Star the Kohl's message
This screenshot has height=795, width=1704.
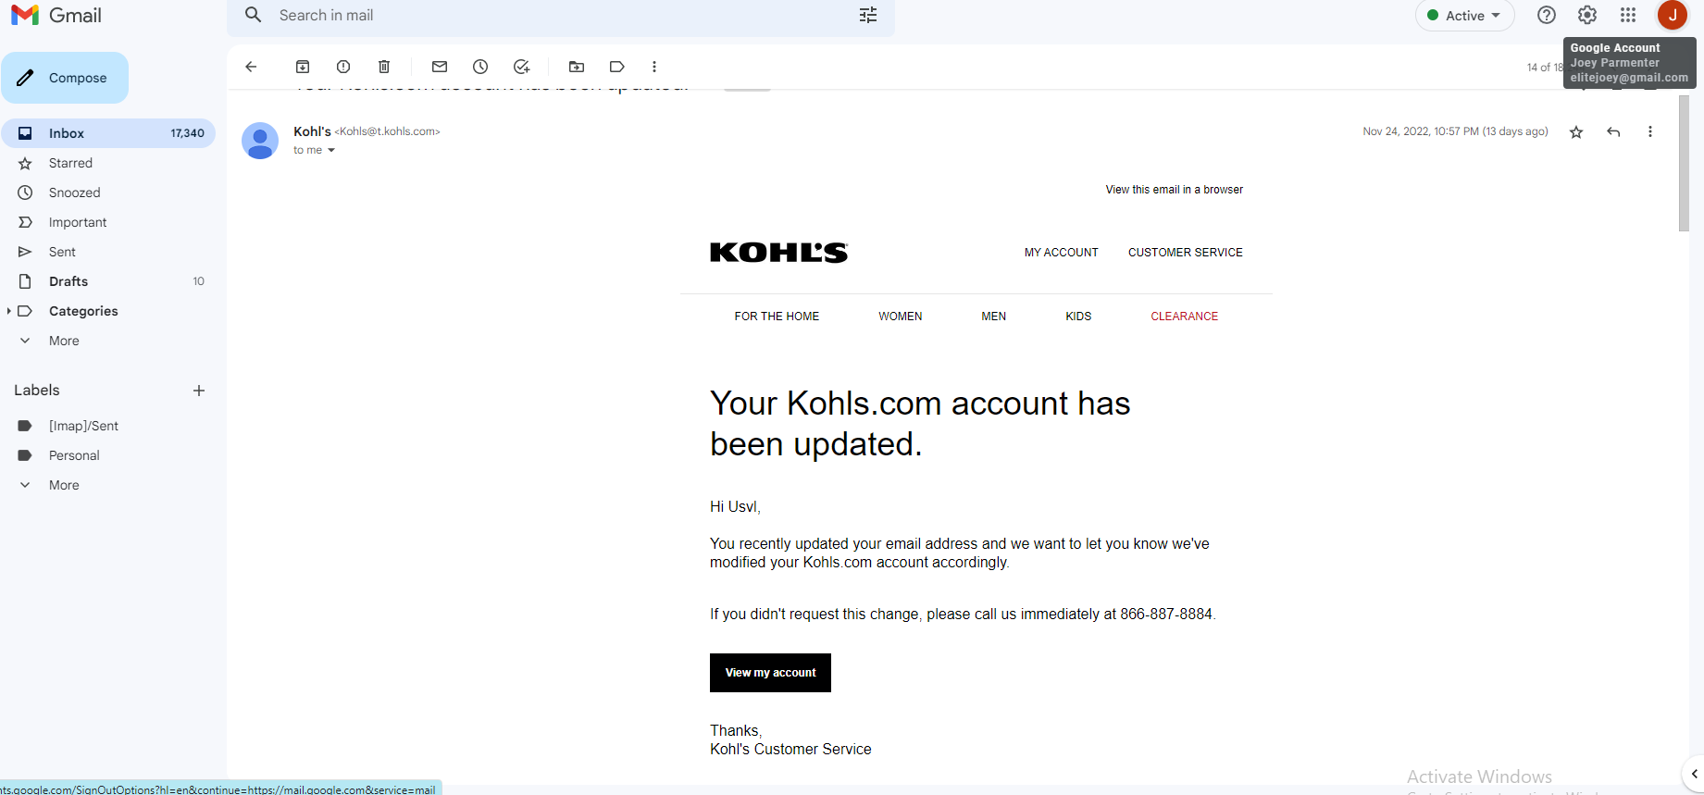[1576, 132]
